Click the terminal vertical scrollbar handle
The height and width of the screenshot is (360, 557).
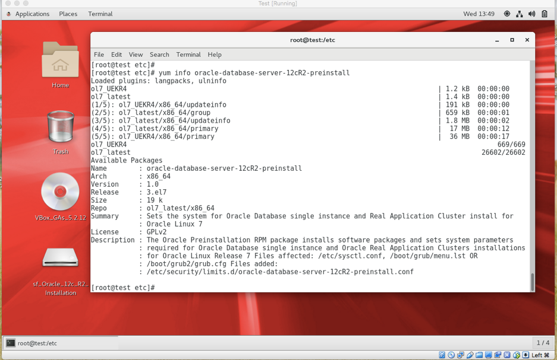[532, 282]
